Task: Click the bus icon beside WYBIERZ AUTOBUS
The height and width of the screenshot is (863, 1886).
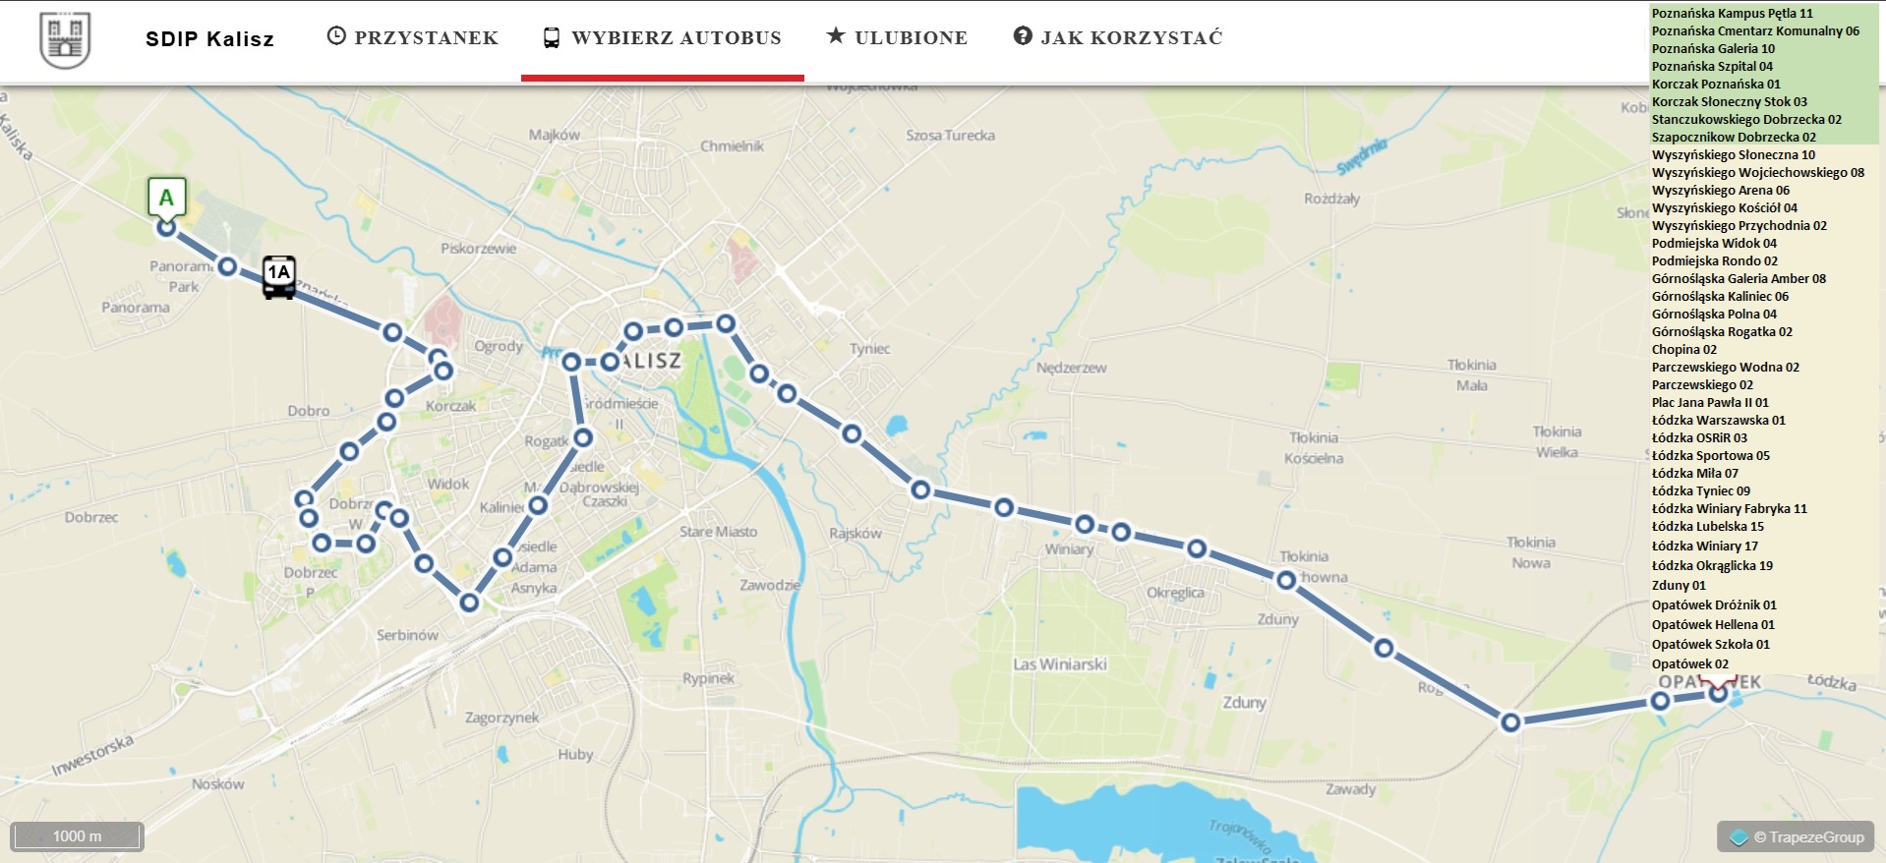Action: [552, 38]
